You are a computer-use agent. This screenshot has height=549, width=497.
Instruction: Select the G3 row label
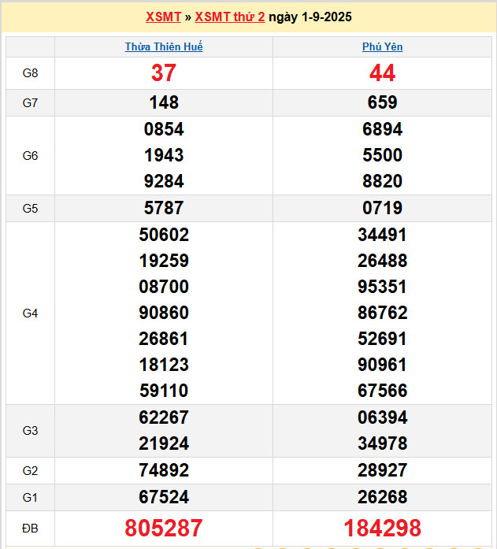coord(30,430)
